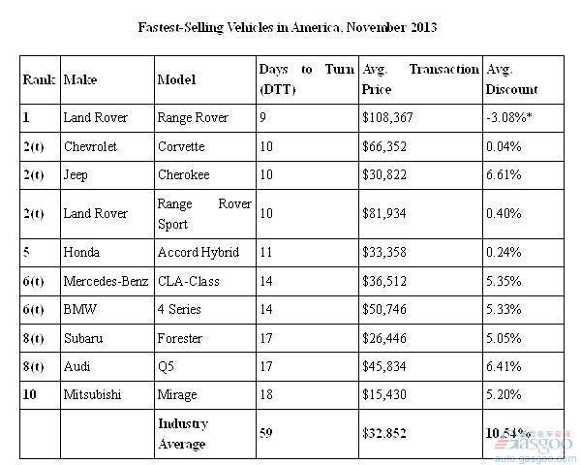The width and height of the screenshot is (581, 465).
Task: Select the Mitsubishi make cell
Action: coord(107,395)
